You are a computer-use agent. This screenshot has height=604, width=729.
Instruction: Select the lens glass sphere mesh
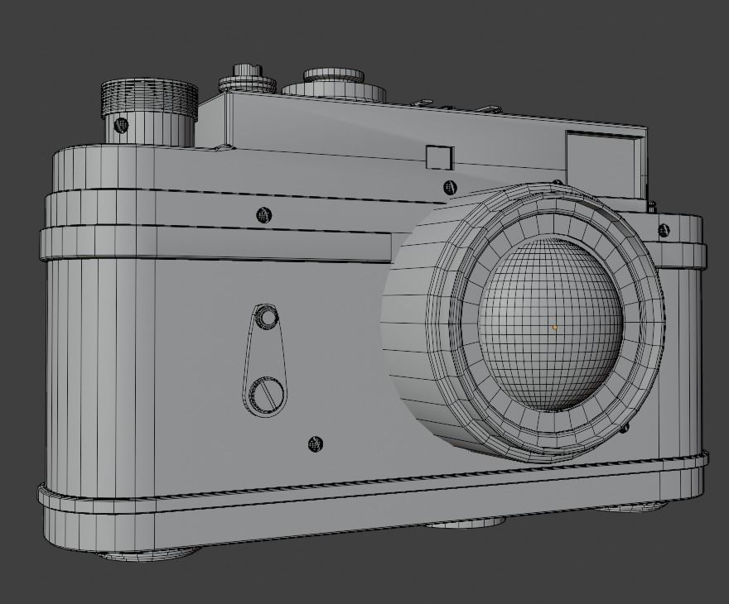tap(550, 324)
